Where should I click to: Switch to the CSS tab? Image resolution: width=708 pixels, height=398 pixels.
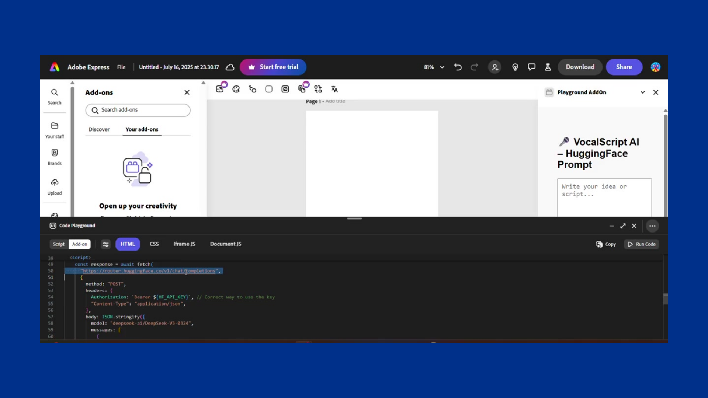154,244
